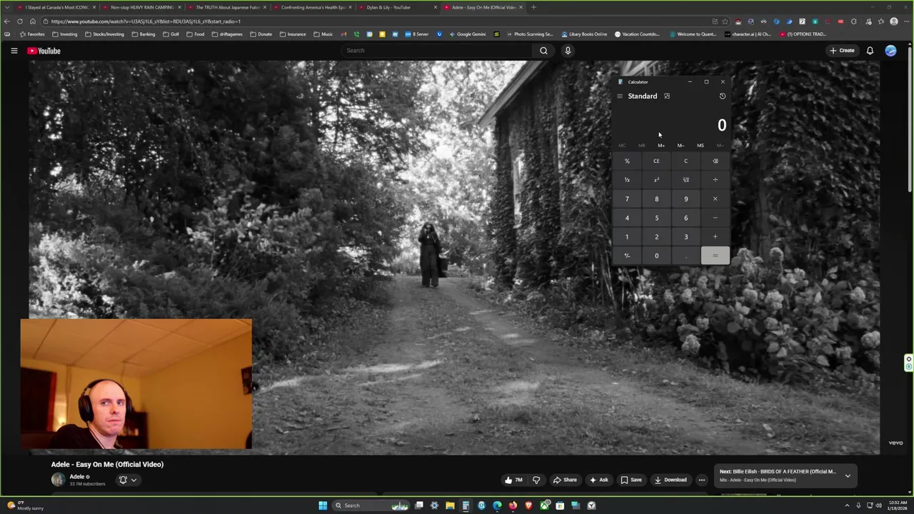Like the Adele video
The width and height of the screenshot is (914, 514).
(513, 480)
